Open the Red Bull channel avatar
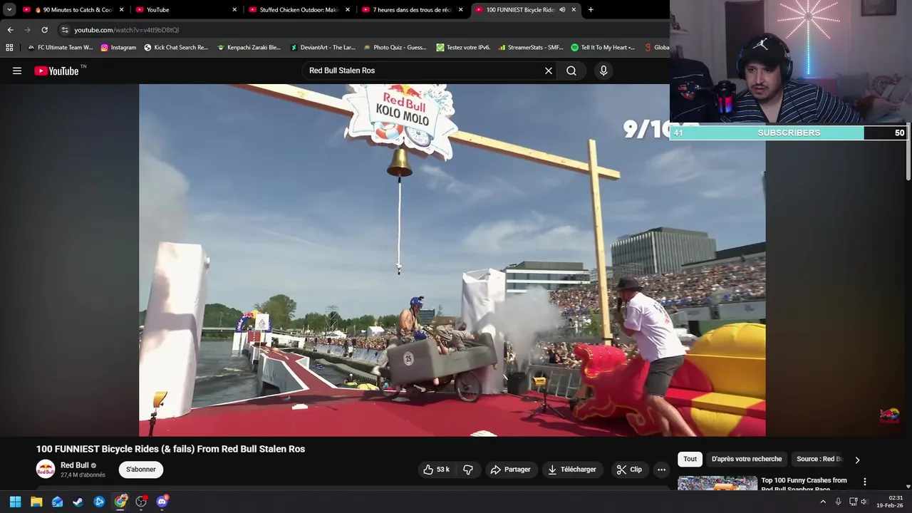The image size is (912, 513). [x=46, y=470]
